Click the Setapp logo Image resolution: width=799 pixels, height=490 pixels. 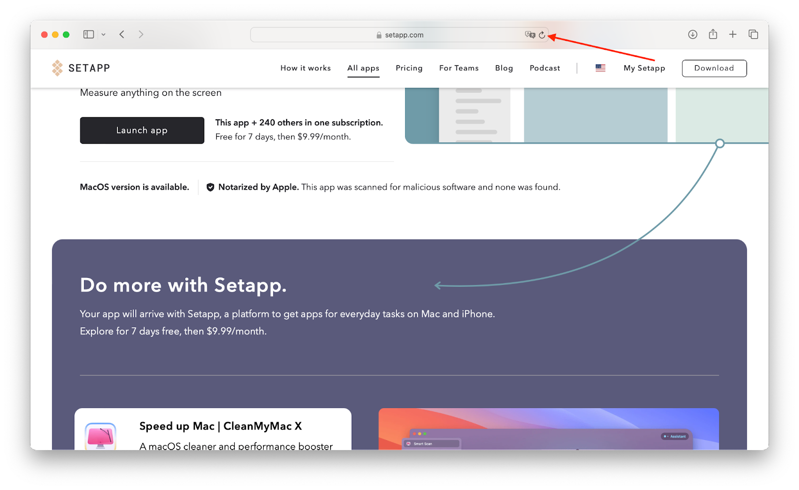pyautogui.click(x=80, y=68)
